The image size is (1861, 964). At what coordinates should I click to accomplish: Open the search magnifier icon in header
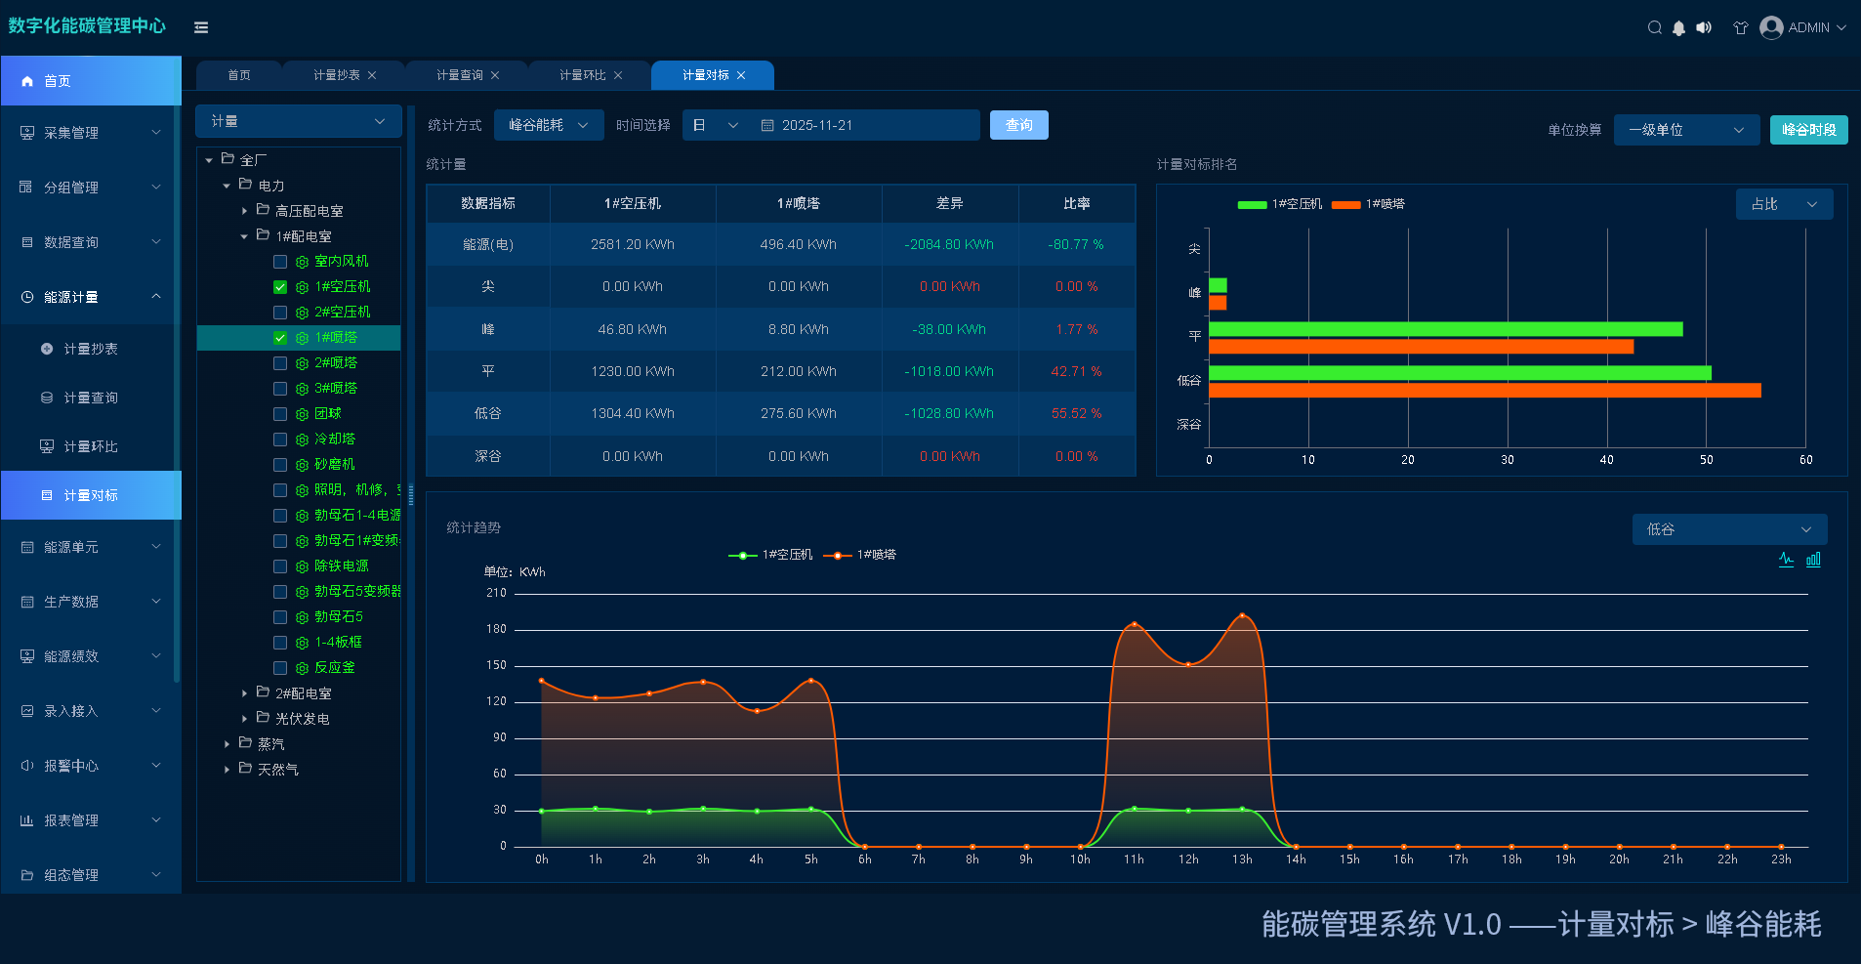coord(1654,27)
